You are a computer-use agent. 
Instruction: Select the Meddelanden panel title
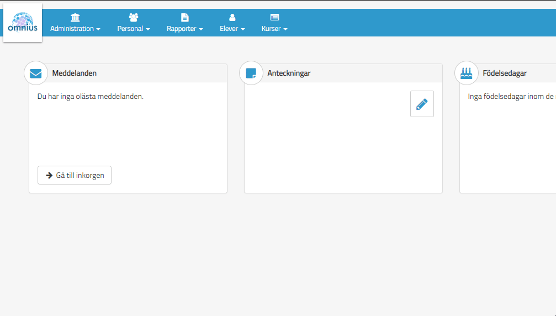75,73
